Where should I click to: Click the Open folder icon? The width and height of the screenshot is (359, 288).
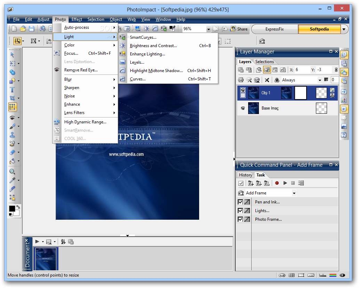pyautogui.click(x=23, y=28)
